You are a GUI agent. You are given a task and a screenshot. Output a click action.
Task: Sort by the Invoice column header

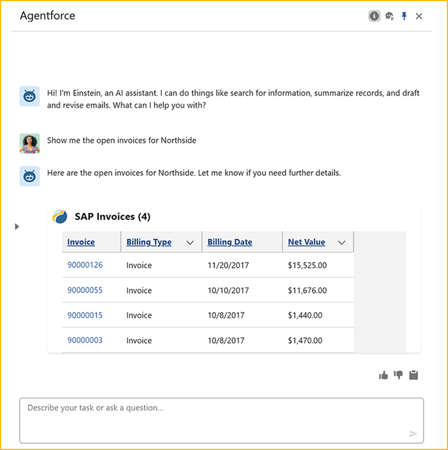[81, 242]
